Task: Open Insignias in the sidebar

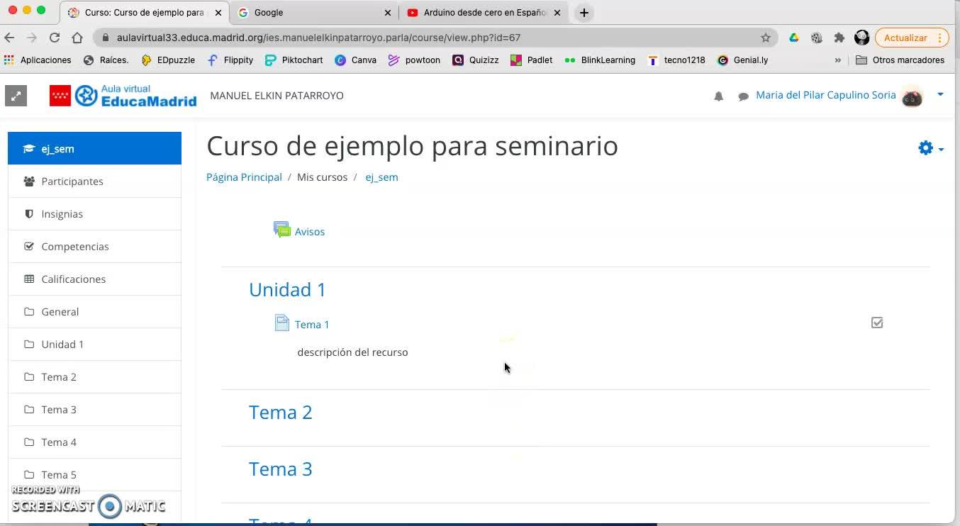Action: (x=94, y=214)
